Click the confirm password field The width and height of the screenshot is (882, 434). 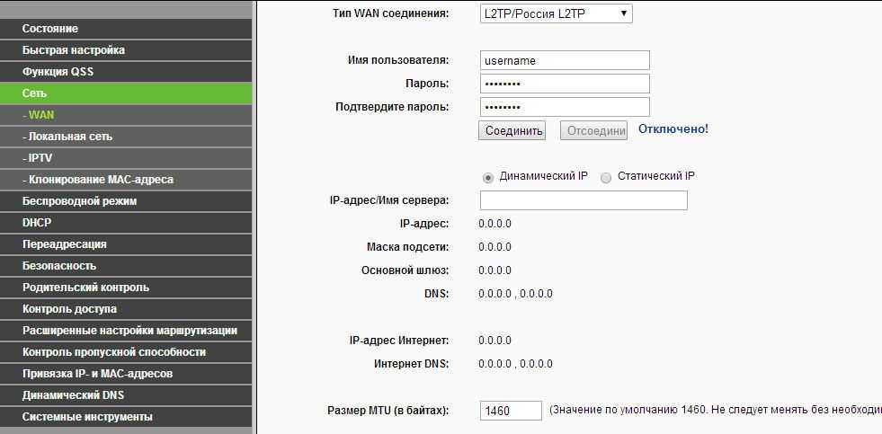coord(564,107)
